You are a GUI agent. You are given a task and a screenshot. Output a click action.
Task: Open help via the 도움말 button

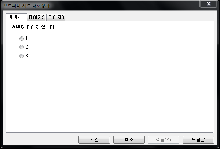[x=198, y=140]
